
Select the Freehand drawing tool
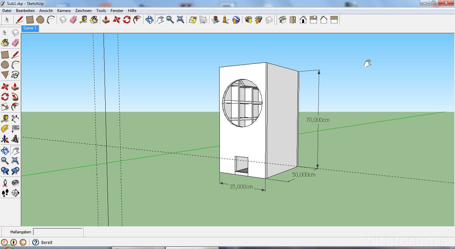tap(15, 75)
